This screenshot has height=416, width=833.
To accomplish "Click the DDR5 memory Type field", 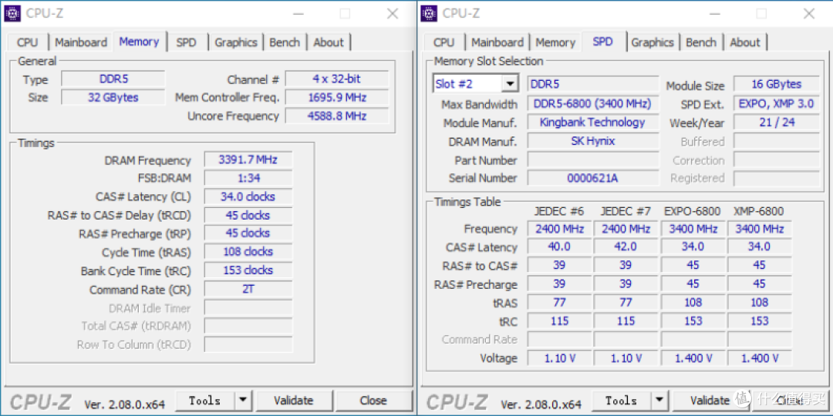I will [113, 79].
